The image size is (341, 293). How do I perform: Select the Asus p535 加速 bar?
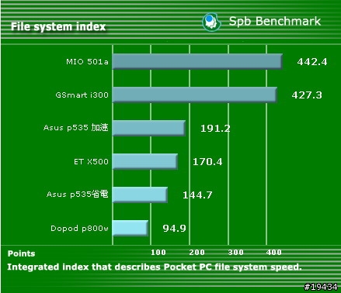tap(149, 128)
